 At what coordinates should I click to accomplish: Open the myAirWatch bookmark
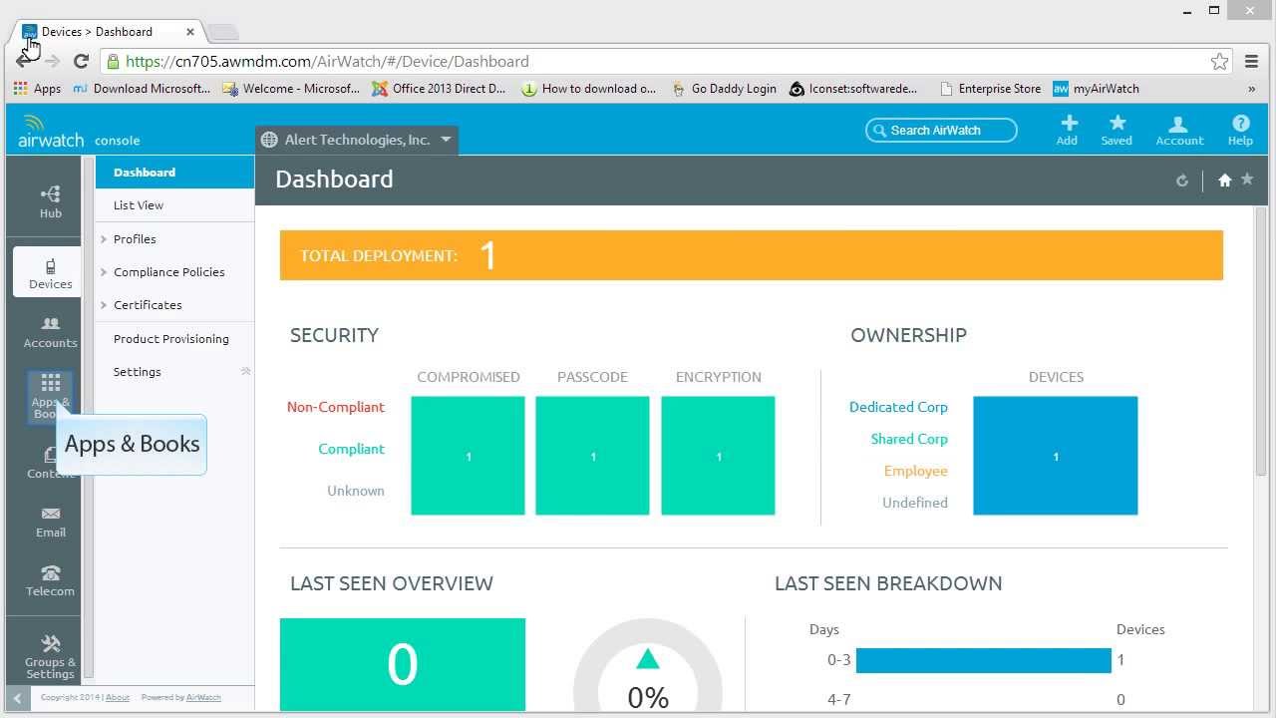click(1097, 89)
